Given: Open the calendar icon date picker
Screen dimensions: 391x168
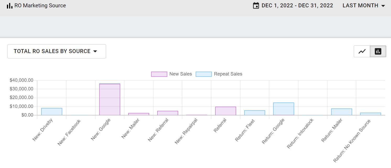Looking at the screenshot, I should 256,5.
